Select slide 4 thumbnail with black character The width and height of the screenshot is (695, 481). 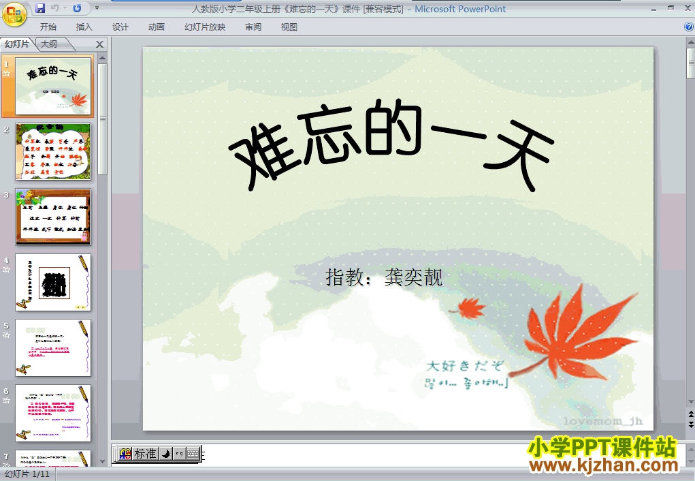(53, 282)
